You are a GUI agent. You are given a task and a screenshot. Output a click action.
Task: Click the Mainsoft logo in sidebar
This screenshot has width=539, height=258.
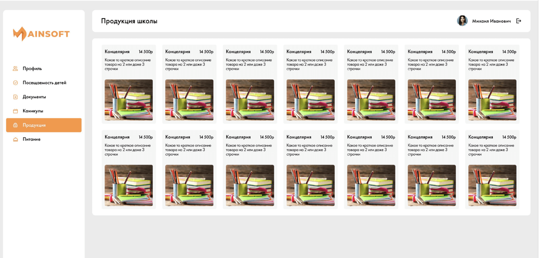click(x=41, y=34)
